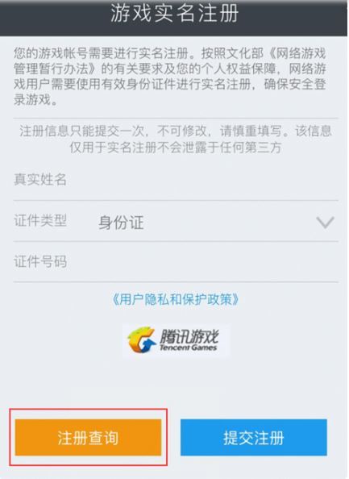
Task: Click the Tencent Games English caption
Action: click(188, 348)
